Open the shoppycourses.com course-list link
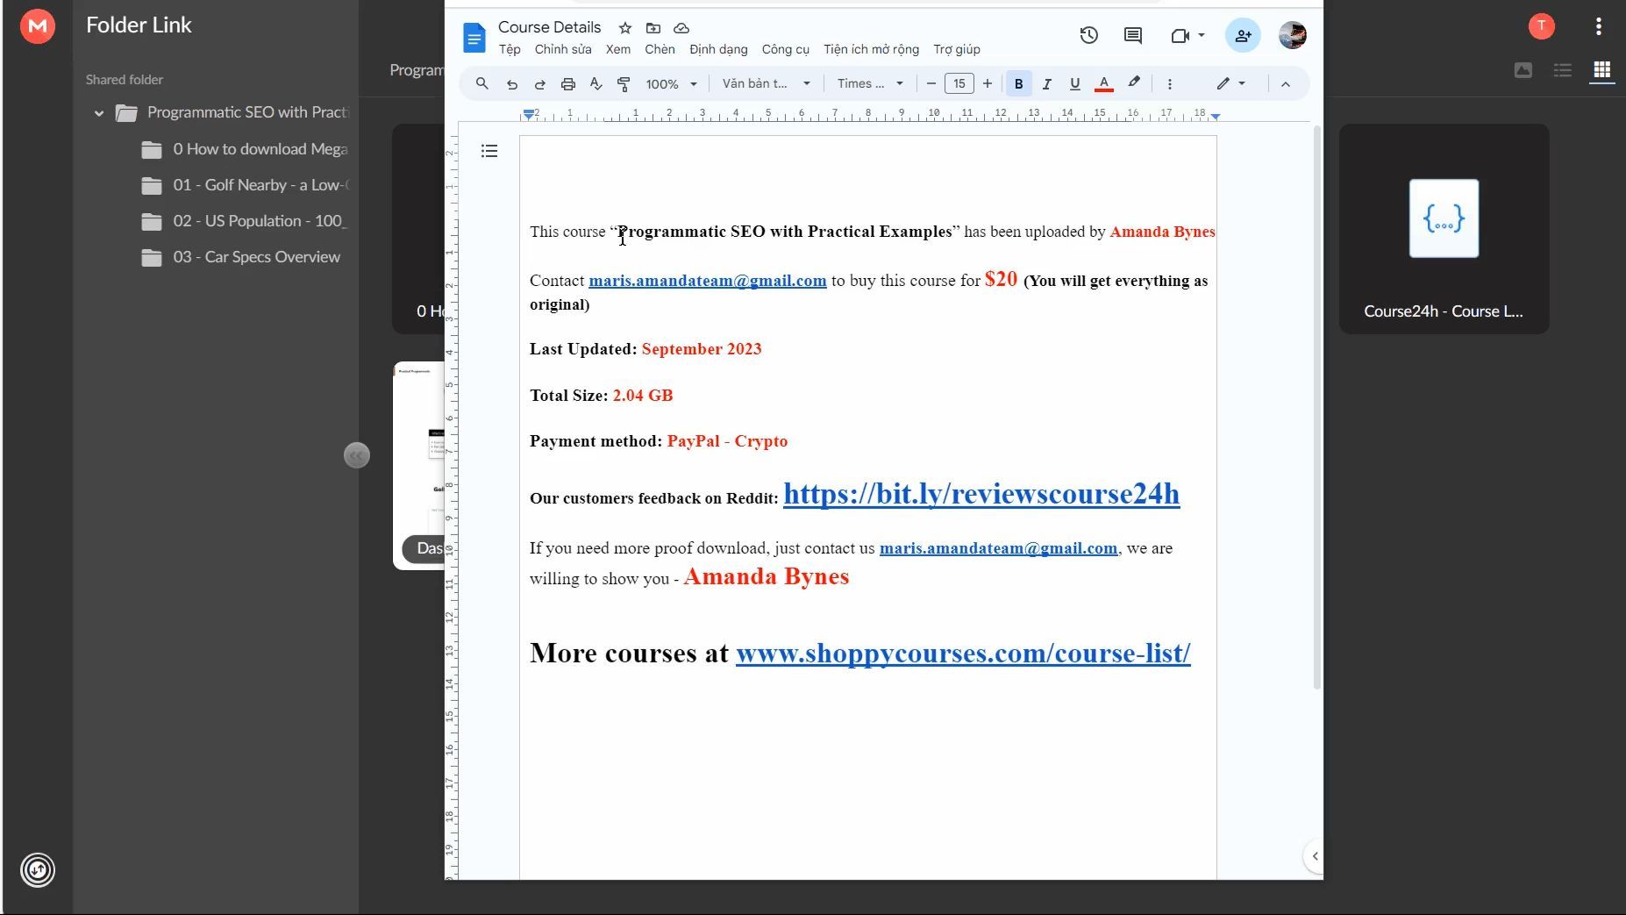The image size is (1626, 915). click(x=962, y=654)
